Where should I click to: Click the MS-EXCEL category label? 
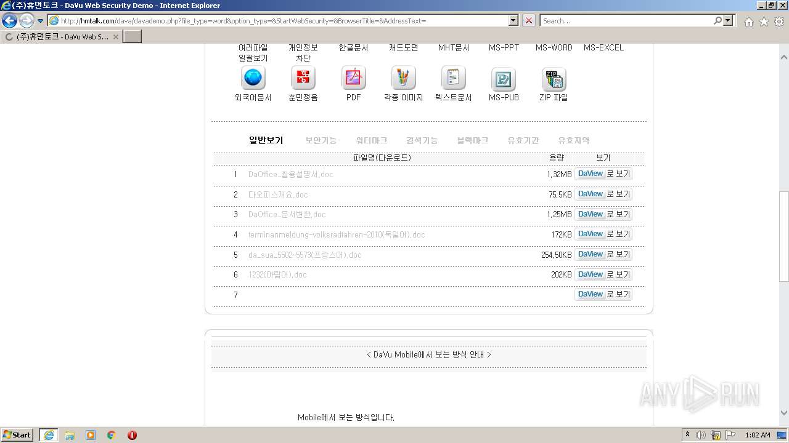pyautogui.click(x=603, y=47)
